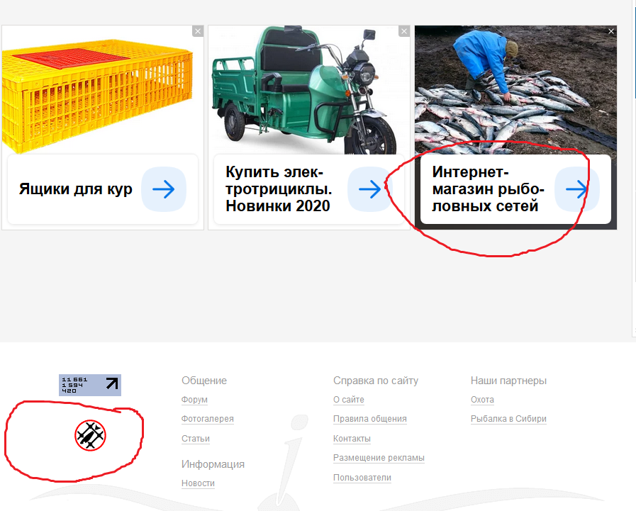Click the crossed-out fish round icon
636x511 pixels.
pos(90,435)
